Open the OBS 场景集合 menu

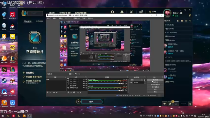77,18
